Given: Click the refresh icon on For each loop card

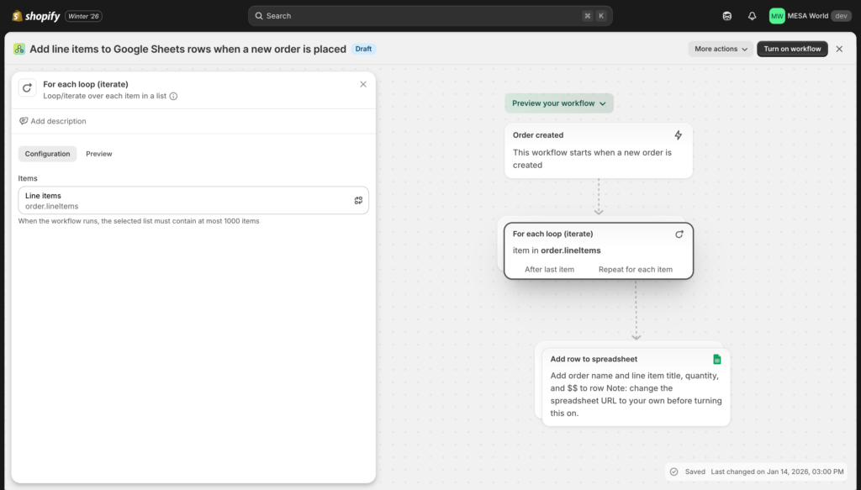Looking at the screenshot, I should [x=679, y=234].
